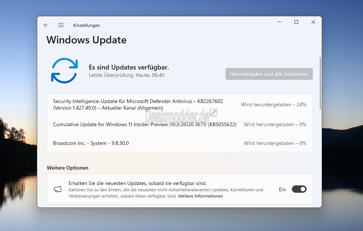Click 'Erhalten Sie die neuesten Updates' option title

pos(137,184)
